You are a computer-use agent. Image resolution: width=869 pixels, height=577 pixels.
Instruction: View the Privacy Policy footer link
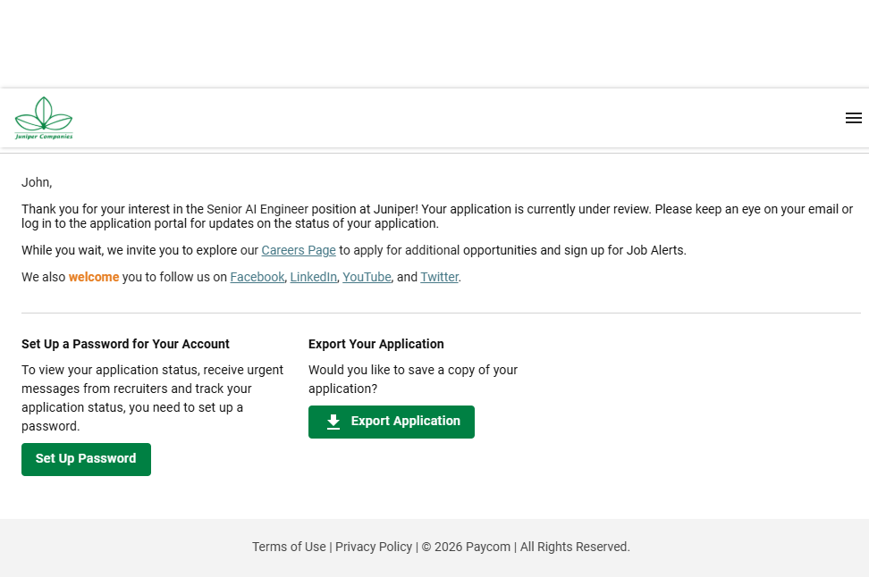pos(374,547)
